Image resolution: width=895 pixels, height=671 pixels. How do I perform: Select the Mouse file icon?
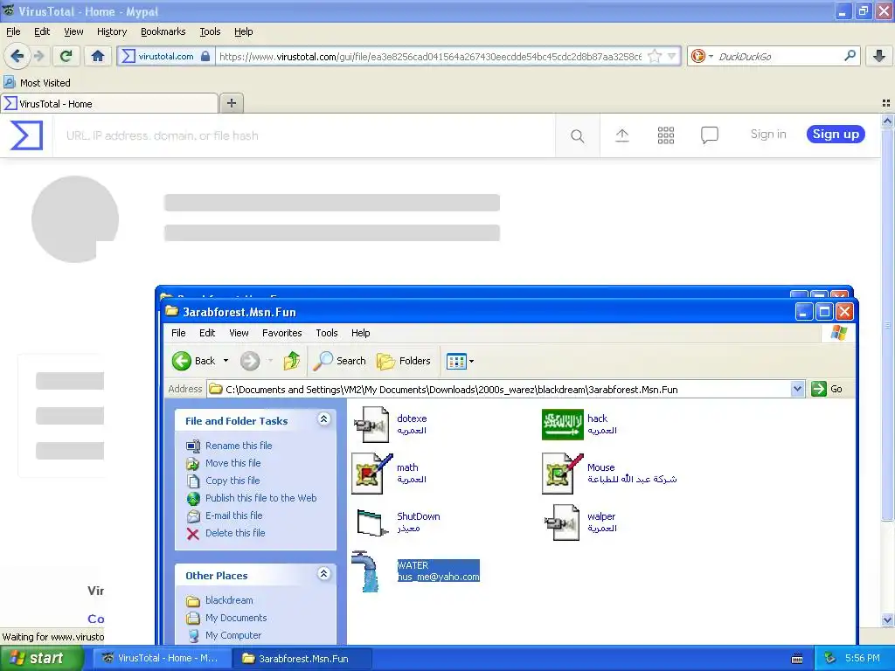click(563, 473)
